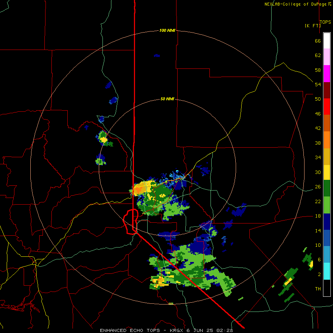This screenshot has width=333, height=333.
Task: Click the '100 NMI' range ring label
Action: (167, 30)
